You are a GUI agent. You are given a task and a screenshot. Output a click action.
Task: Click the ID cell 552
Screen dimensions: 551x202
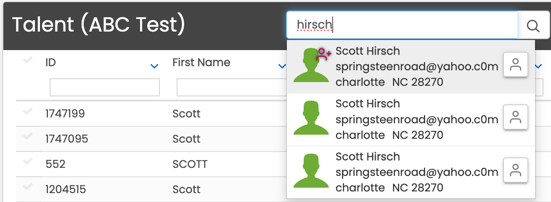[56, 164]
